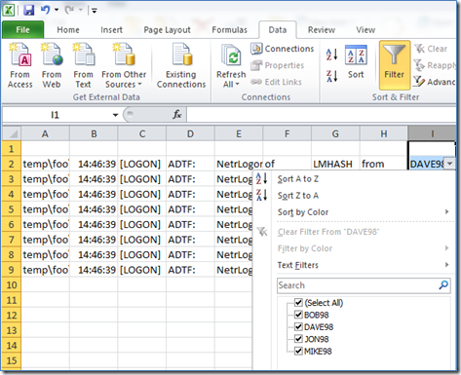Open the File tab
The height and width of the screenshot is (375, 461).
[x=22, y=30]
